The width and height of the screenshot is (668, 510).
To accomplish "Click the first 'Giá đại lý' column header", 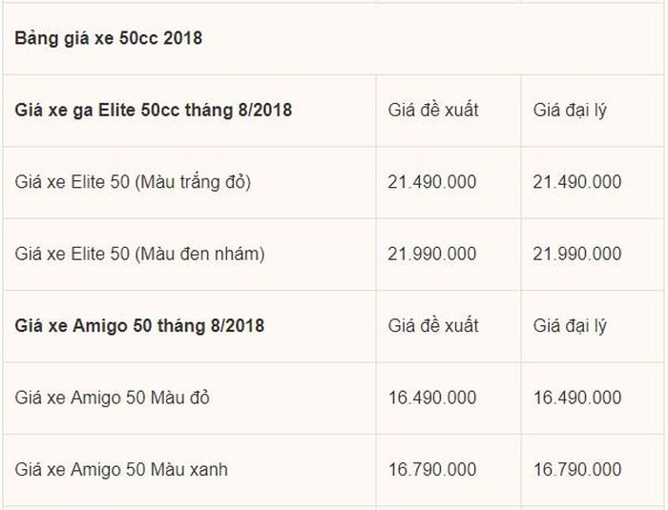I will tap(570, 112).
